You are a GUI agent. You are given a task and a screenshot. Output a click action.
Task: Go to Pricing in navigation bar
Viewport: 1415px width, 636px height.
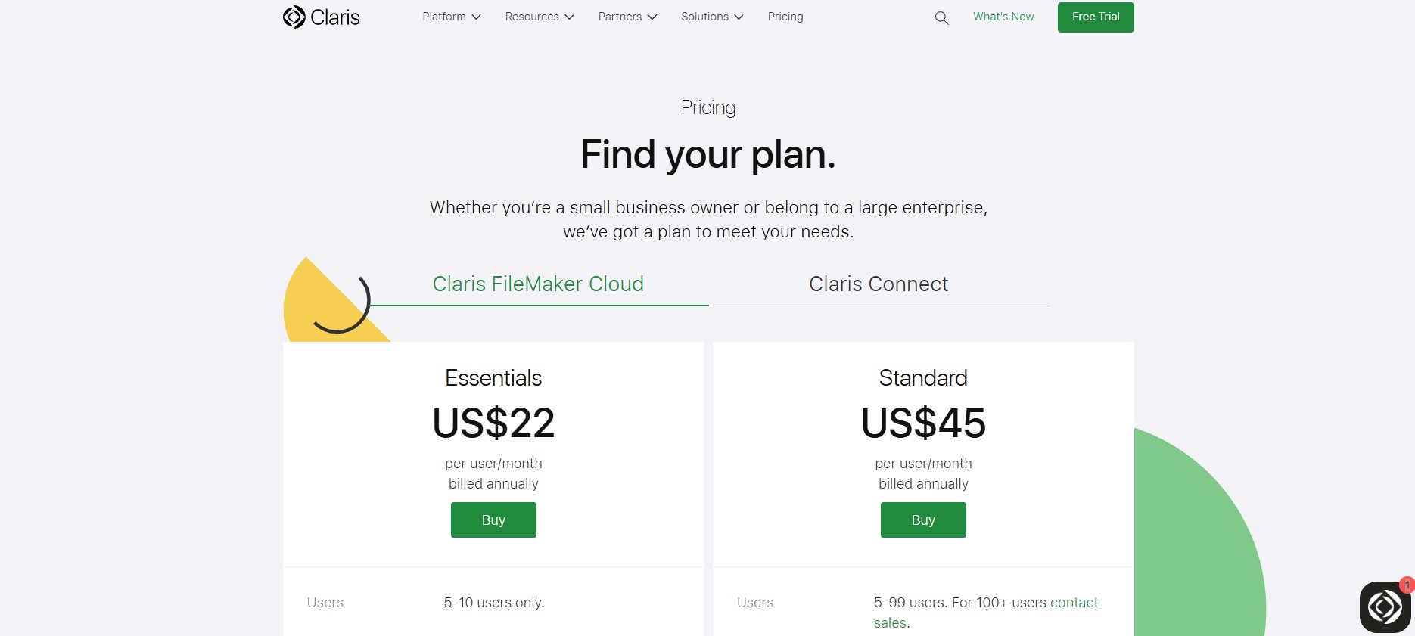click(785, 17)
